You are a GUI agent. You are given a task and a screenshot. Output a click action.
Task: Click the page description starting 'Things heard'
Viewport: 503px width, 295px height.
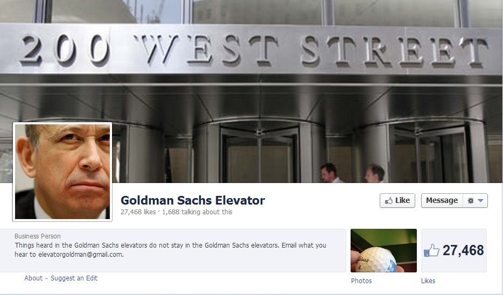170,250
